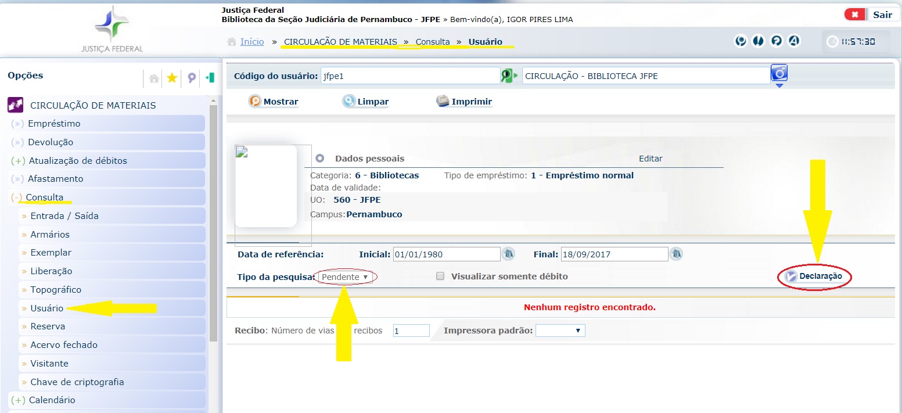This screenshot has width=902, height=413.
Task: Select Topográfico in the Consulta menu
Action: click(x=56, y=290)
